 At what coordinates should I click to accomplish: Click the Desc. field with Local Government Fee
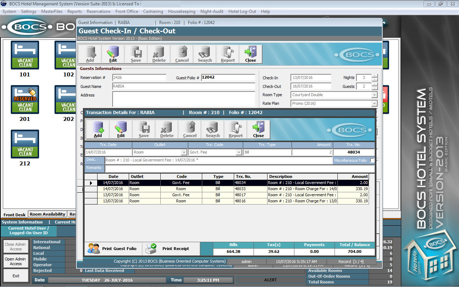tap(218, 160)
